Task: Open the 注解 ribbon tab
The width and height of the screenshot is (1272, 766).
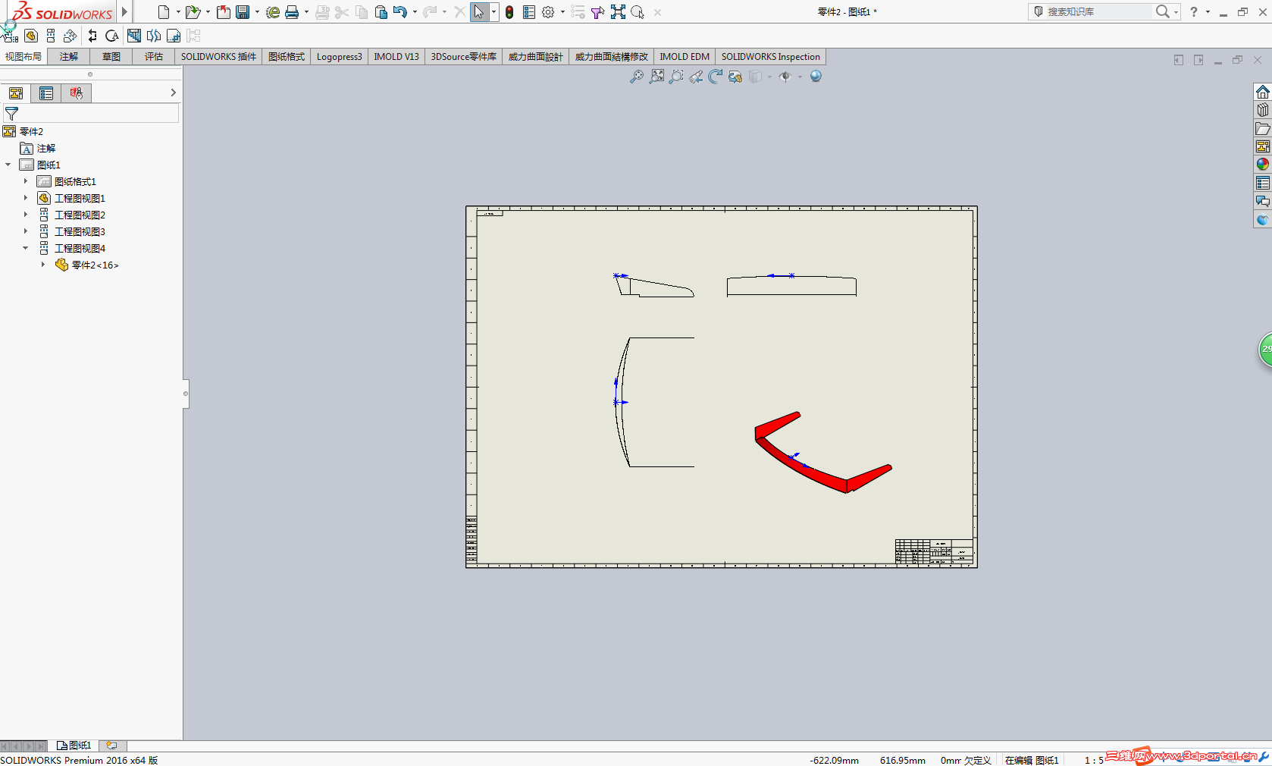Action: (69, 57)
